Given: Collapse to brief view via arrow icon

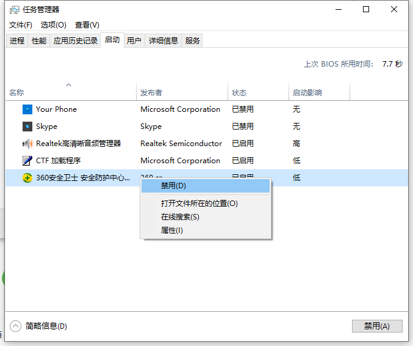Looking at the screenshot, I should (15, 326).
